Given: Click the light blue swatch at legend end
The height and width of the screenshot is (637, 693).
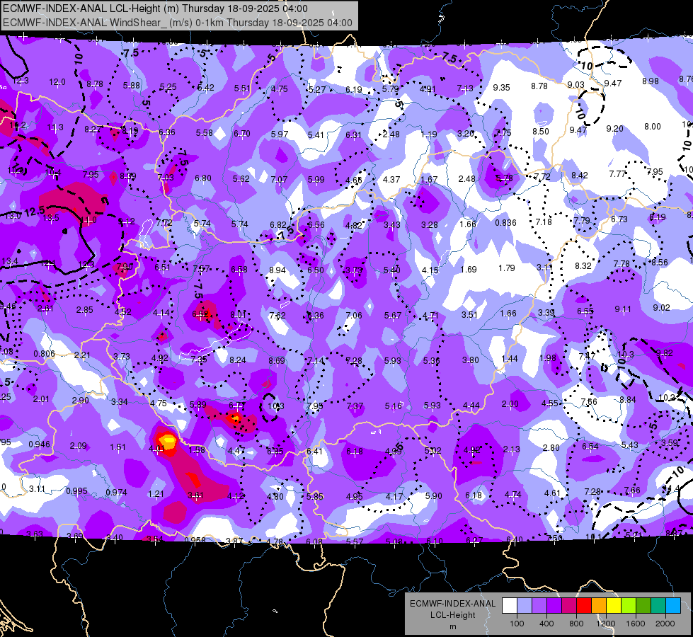Looking at the screenshot, I should [x=673, y=605].
